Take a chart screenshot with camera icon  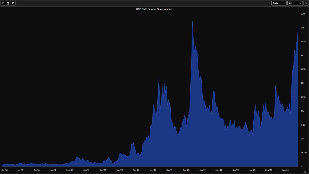[3, 3]
